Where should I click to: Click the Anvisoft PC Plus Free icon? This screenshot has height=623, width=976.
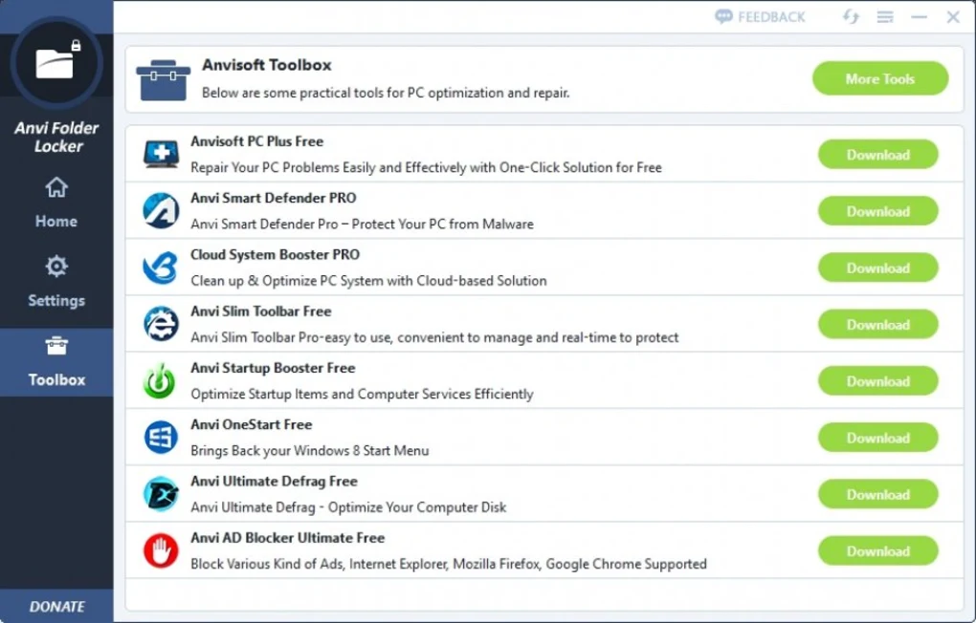pyautogui.click(x=159, y=150)
